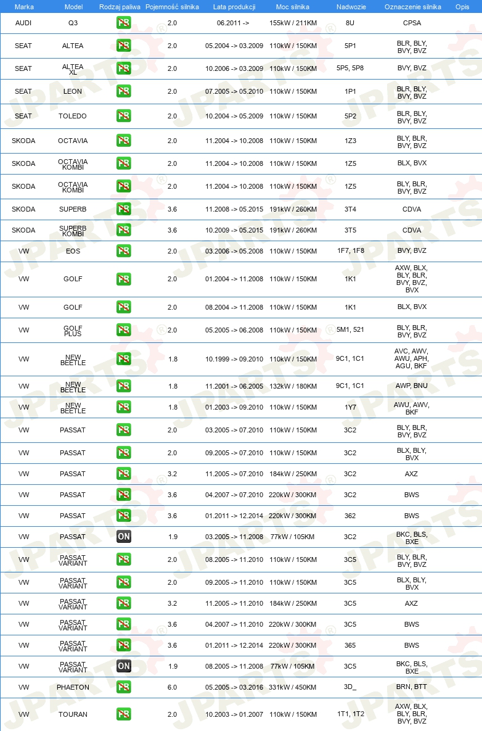Click fuel icon in the SEAT ALTEA 5P1 row

coord(123,46)
